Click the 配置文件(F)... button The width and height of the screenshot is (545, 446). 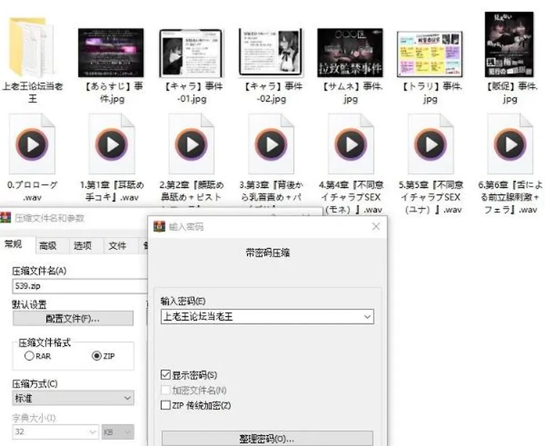[73, 318]
